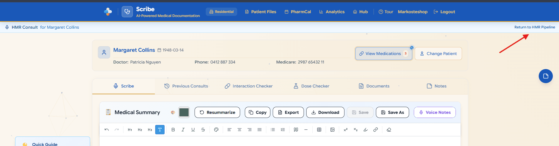Toggle underline formatting
This screenshot has height=146, width=559.
click(x=193, y=130)
